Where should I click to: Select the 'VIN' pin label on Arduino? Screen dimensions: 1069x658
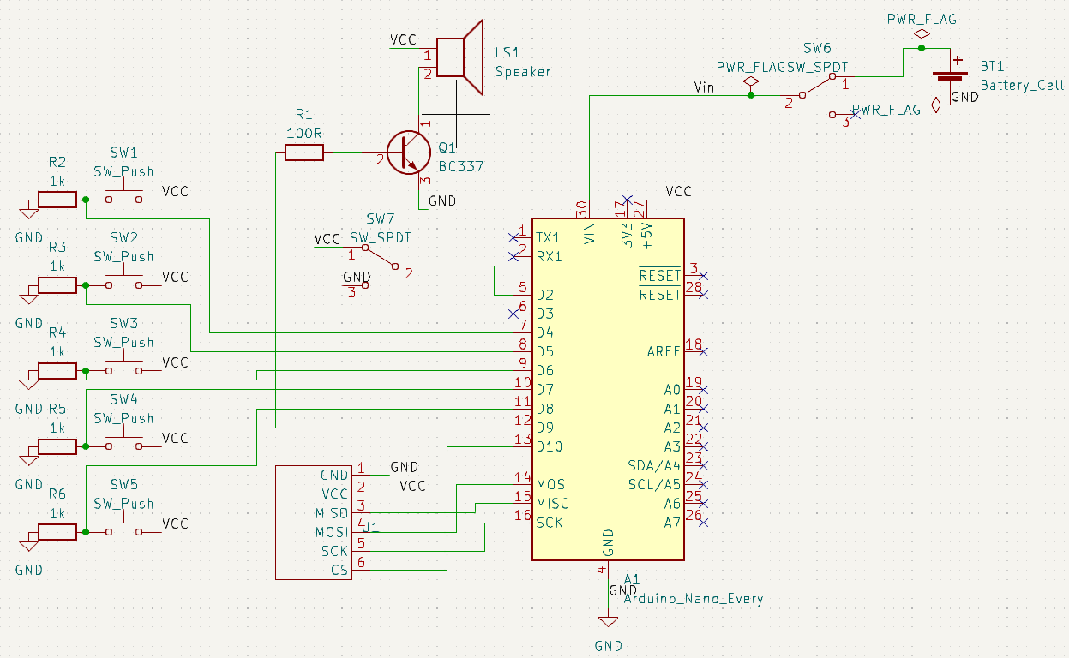tap(590, 234)
